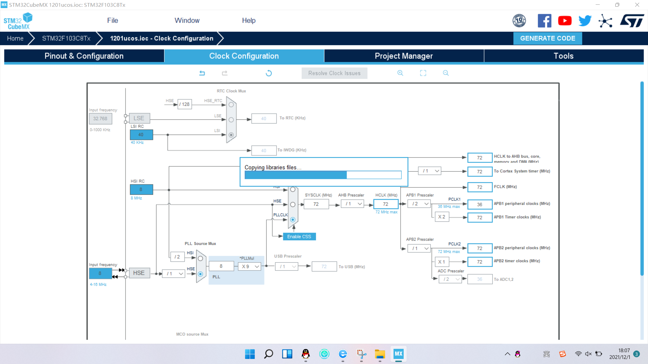
Task: Click the zoom in magnifier icon
Action: [400, 73]
